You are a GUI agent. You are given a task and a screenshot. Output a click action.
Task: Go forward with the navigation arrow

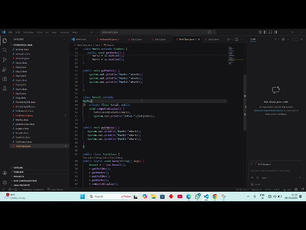click(97, 32)
